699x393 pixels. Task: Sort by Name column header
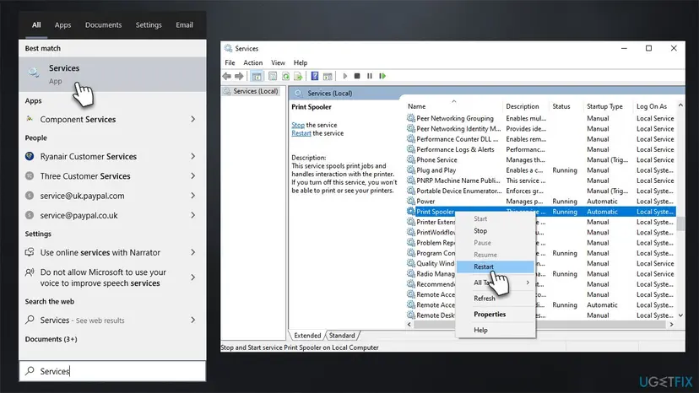[453, 106]
